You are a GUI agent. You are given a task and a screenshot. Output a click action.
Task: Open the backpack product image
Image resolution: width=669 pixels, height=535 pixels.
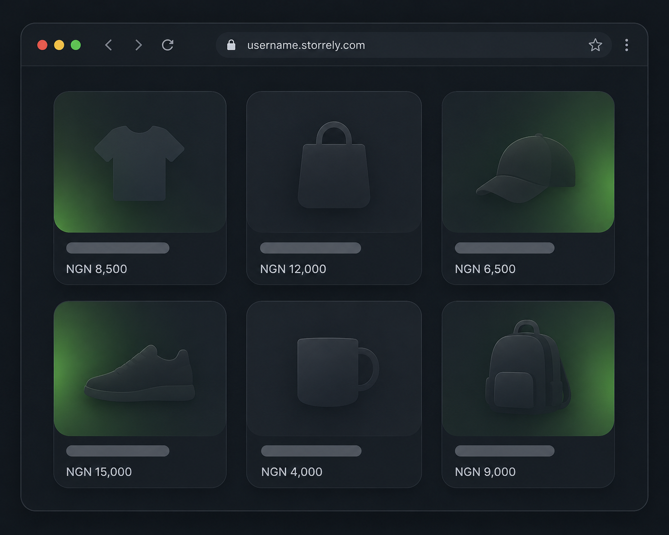[x=528, y=369]
